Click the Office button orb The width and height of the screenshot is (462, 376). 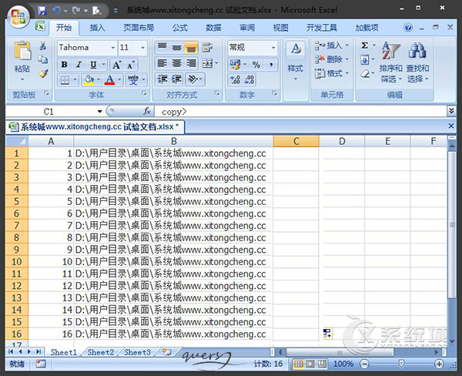18,17
